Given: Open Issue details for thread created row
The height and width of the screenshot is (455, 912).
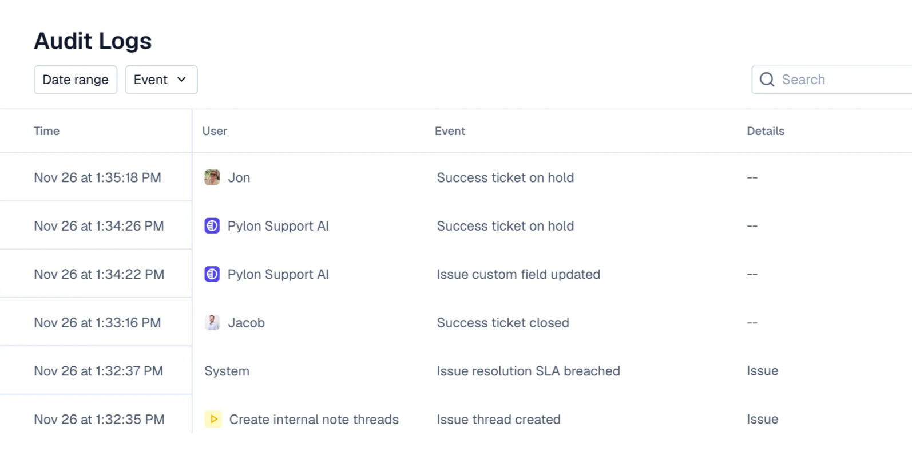Looking at the screenshot, I should [x=762, y=420].
